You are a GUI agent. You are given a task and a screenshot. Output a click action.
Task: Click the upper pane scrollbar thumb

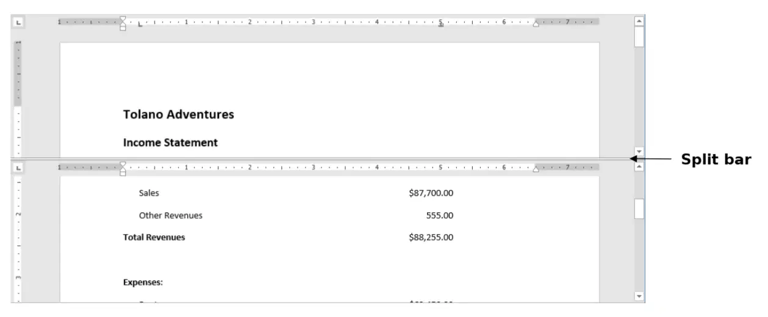click(639, 37)
